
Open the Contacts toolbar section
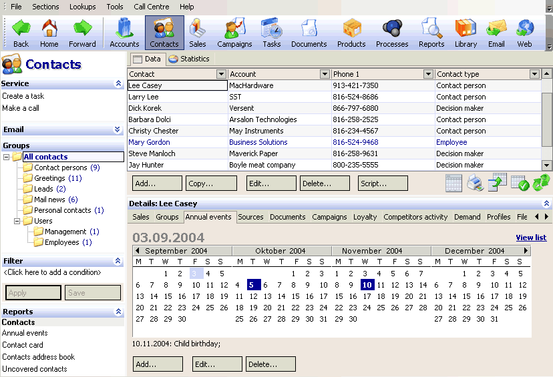pyautogui.click(x=164, y=33)
